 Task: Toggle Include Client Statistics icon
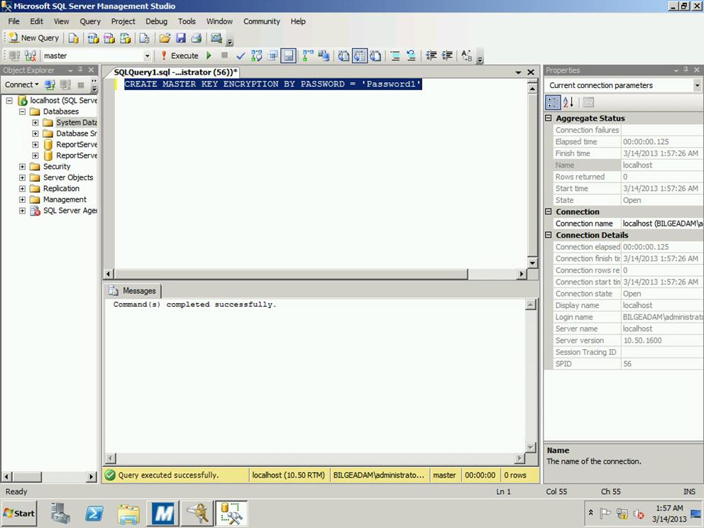324,55
